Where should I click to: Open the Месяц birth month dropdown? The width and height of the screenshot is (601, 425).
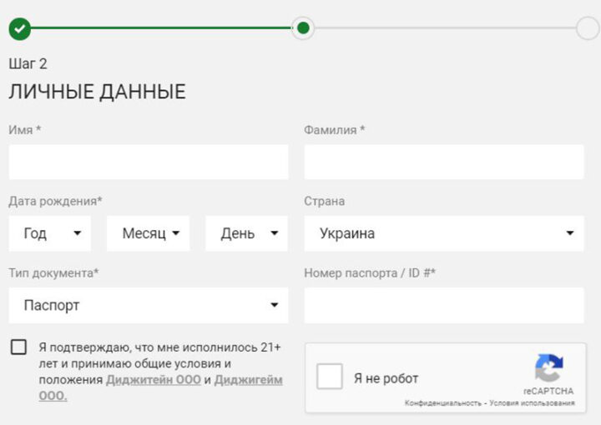149,233
